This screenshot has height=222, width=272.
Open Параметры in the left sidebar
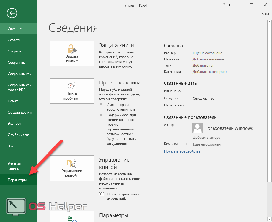point(17,180)
